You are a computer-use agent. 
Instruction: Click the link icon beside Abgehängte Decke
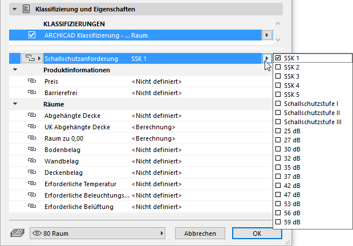point(31,116)
